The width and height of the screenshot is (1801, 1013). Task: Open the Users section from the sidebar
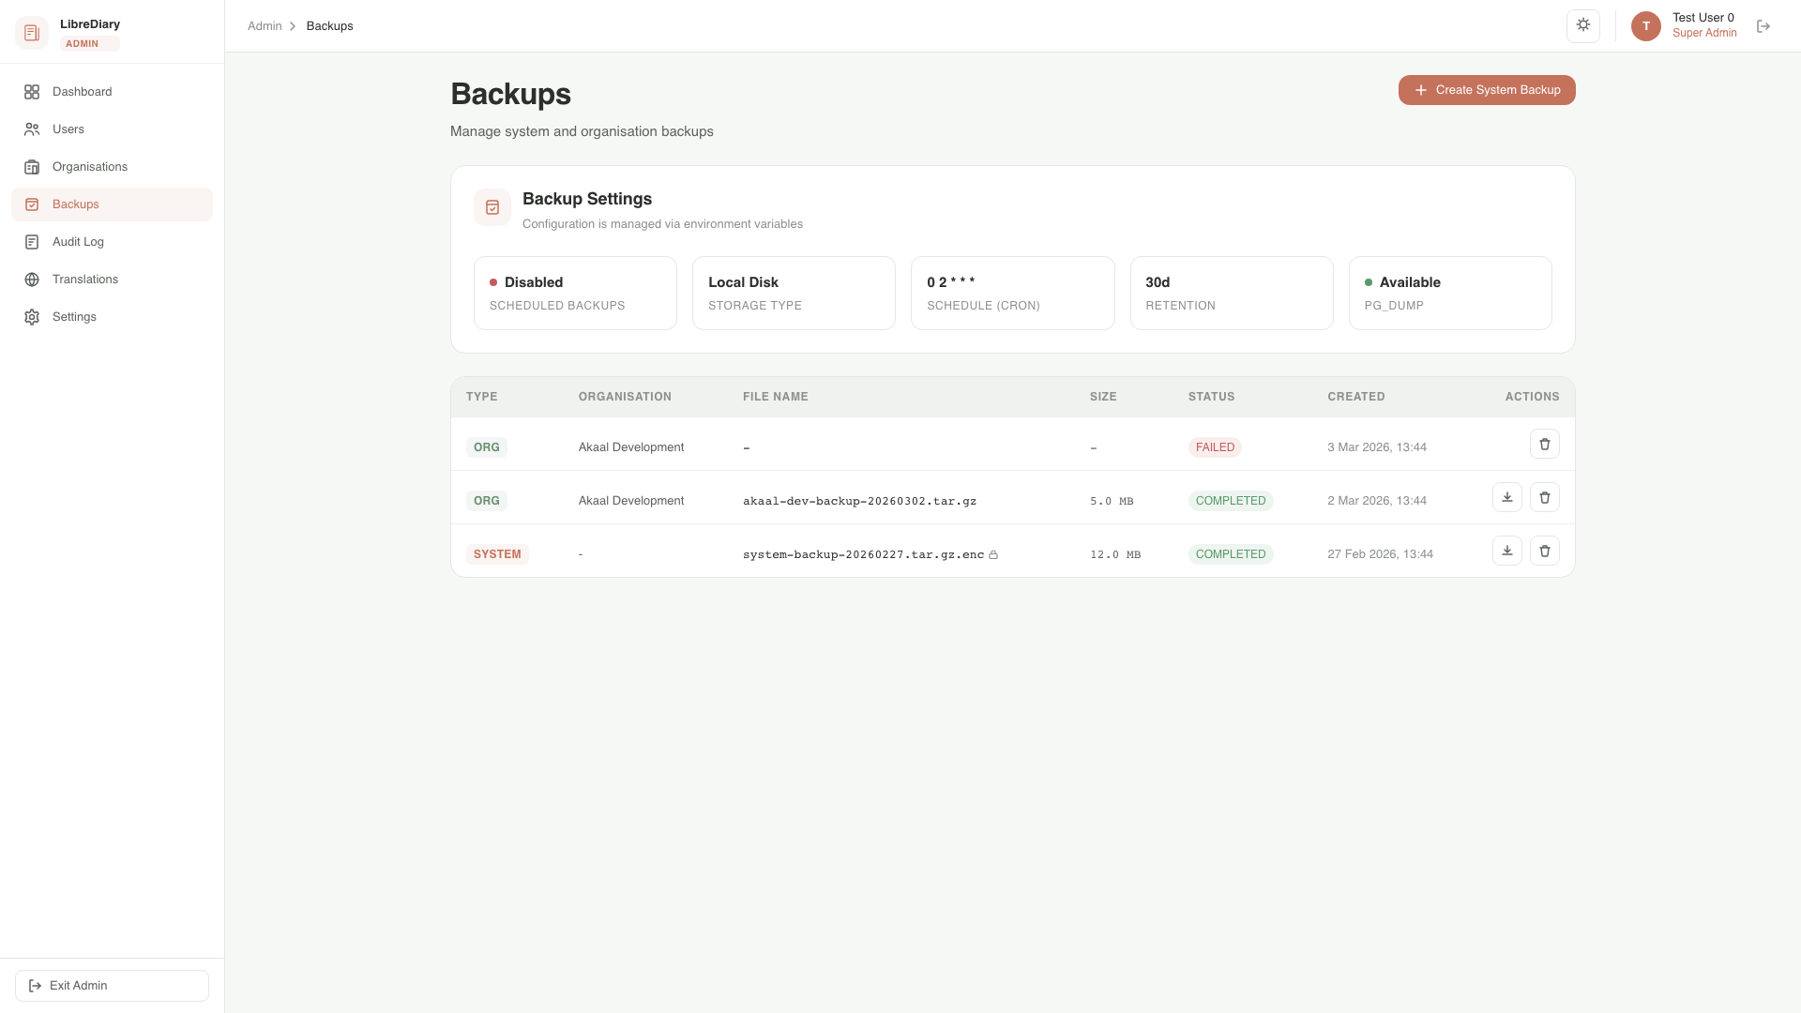point(68,129)
